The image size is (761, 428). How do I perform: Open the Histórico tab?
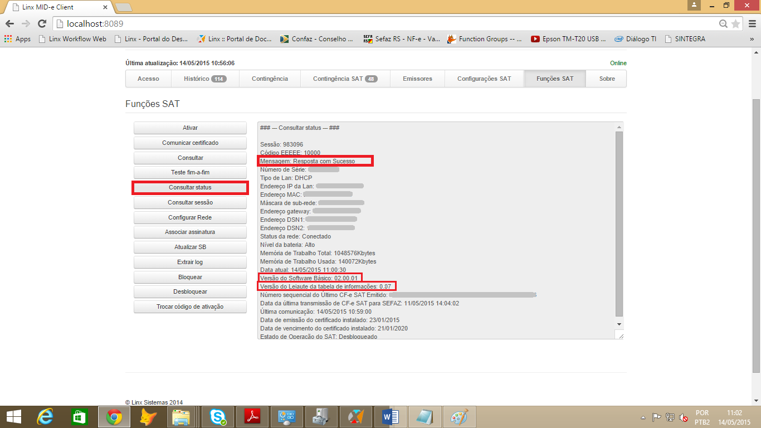point(205,79)
